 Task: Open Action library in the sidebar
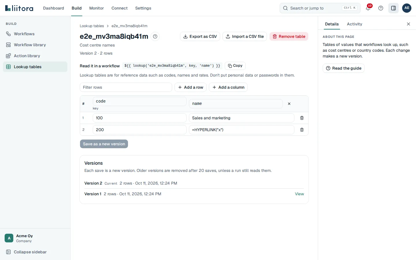pyautogui.click(x=35, y=56)
